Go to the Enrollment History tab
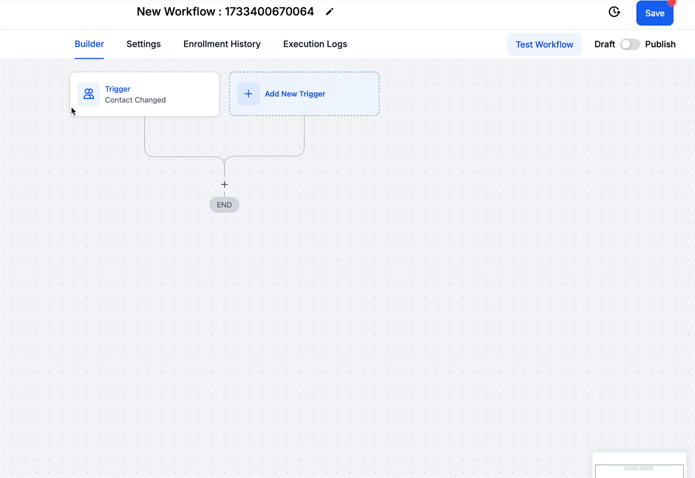Viewport: 695px width, 478px height. (222, 44)
